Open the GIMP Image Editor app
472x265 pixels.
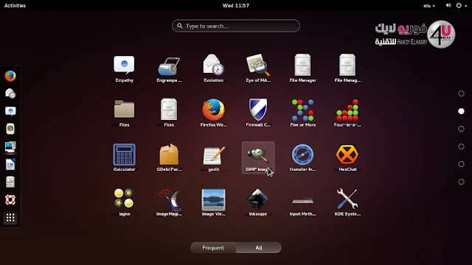click(258, 158)
